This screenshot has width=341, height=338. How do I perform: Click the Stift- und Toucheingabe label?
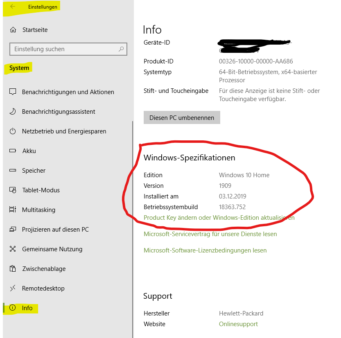click(x=176, y=91)
